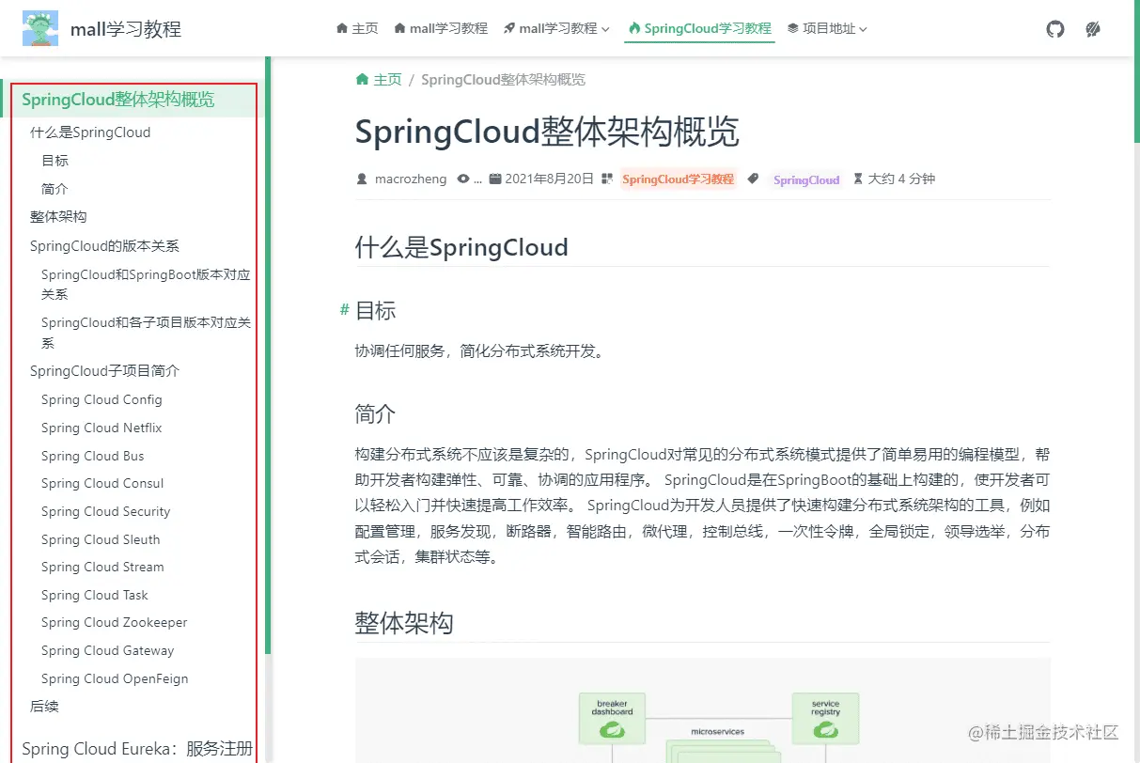Click the home icon in the breadcrumb
Image resolution: width=1140 pixels, height=763 pixels.
point(362,80)
